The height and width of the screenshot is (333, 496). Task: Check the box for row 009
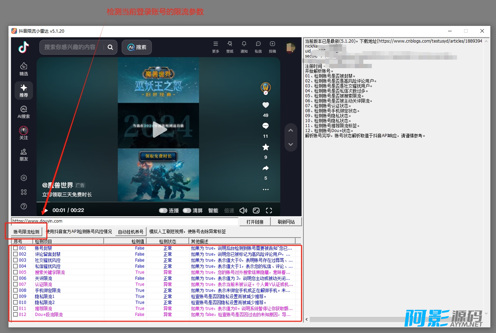[x=15, y=296]
